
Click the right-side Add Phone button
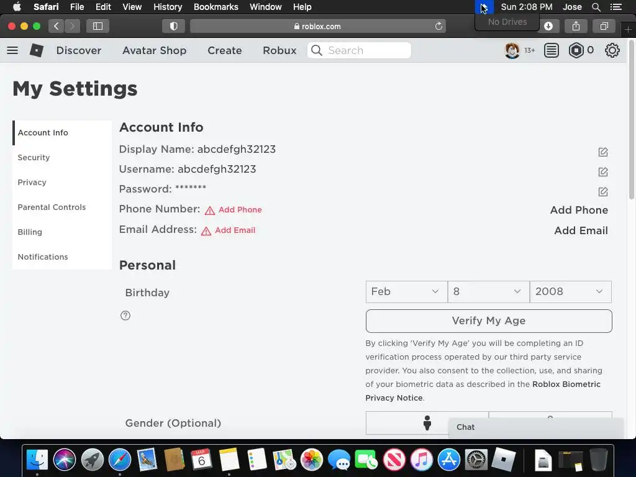click(579, 210)
